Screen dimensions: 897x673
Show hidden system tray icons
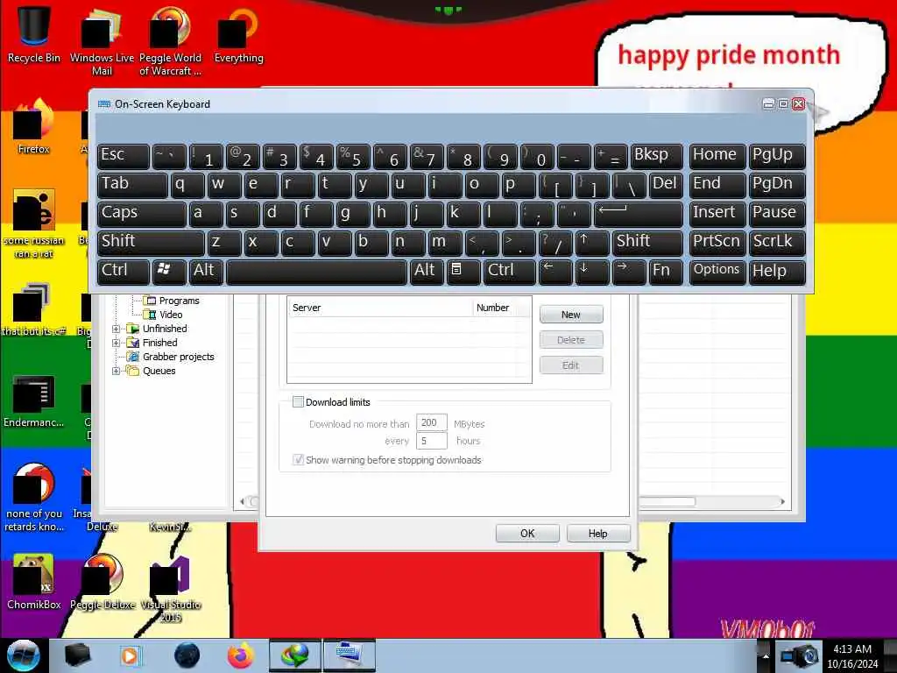(x=765, y=655)
